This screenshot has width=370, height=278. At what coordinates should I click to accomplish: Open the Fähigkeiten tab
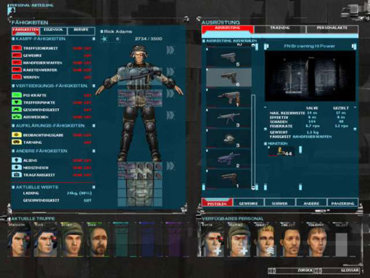coord(25,30)
